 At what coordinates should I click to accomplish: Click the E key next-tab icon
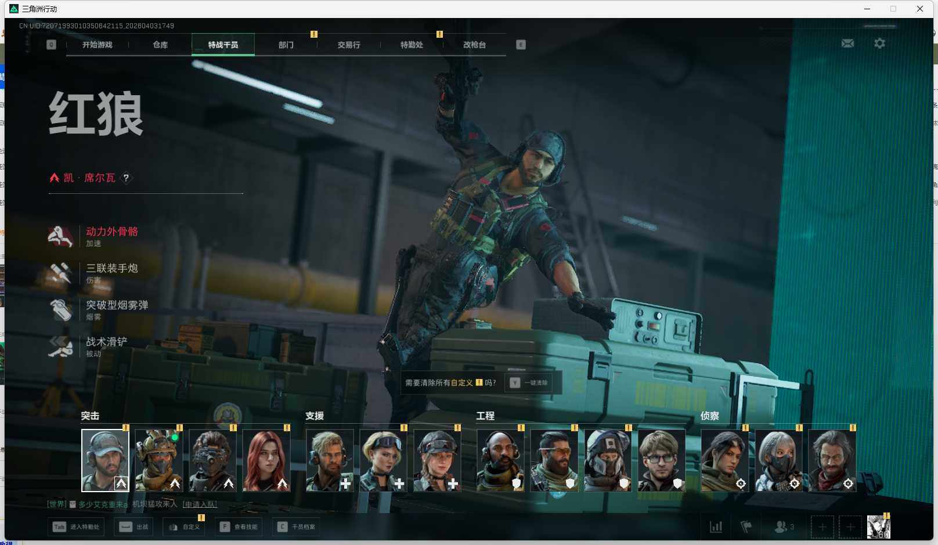[x=521, y=45]
